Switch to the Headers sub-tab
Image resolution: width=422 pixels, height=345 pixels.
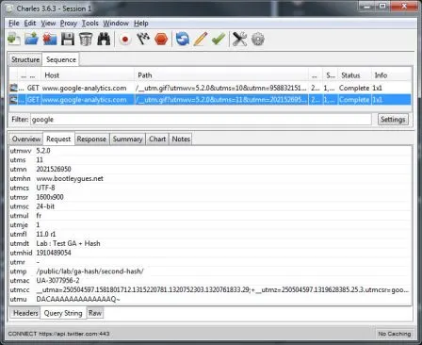click(x=25, y=313)
